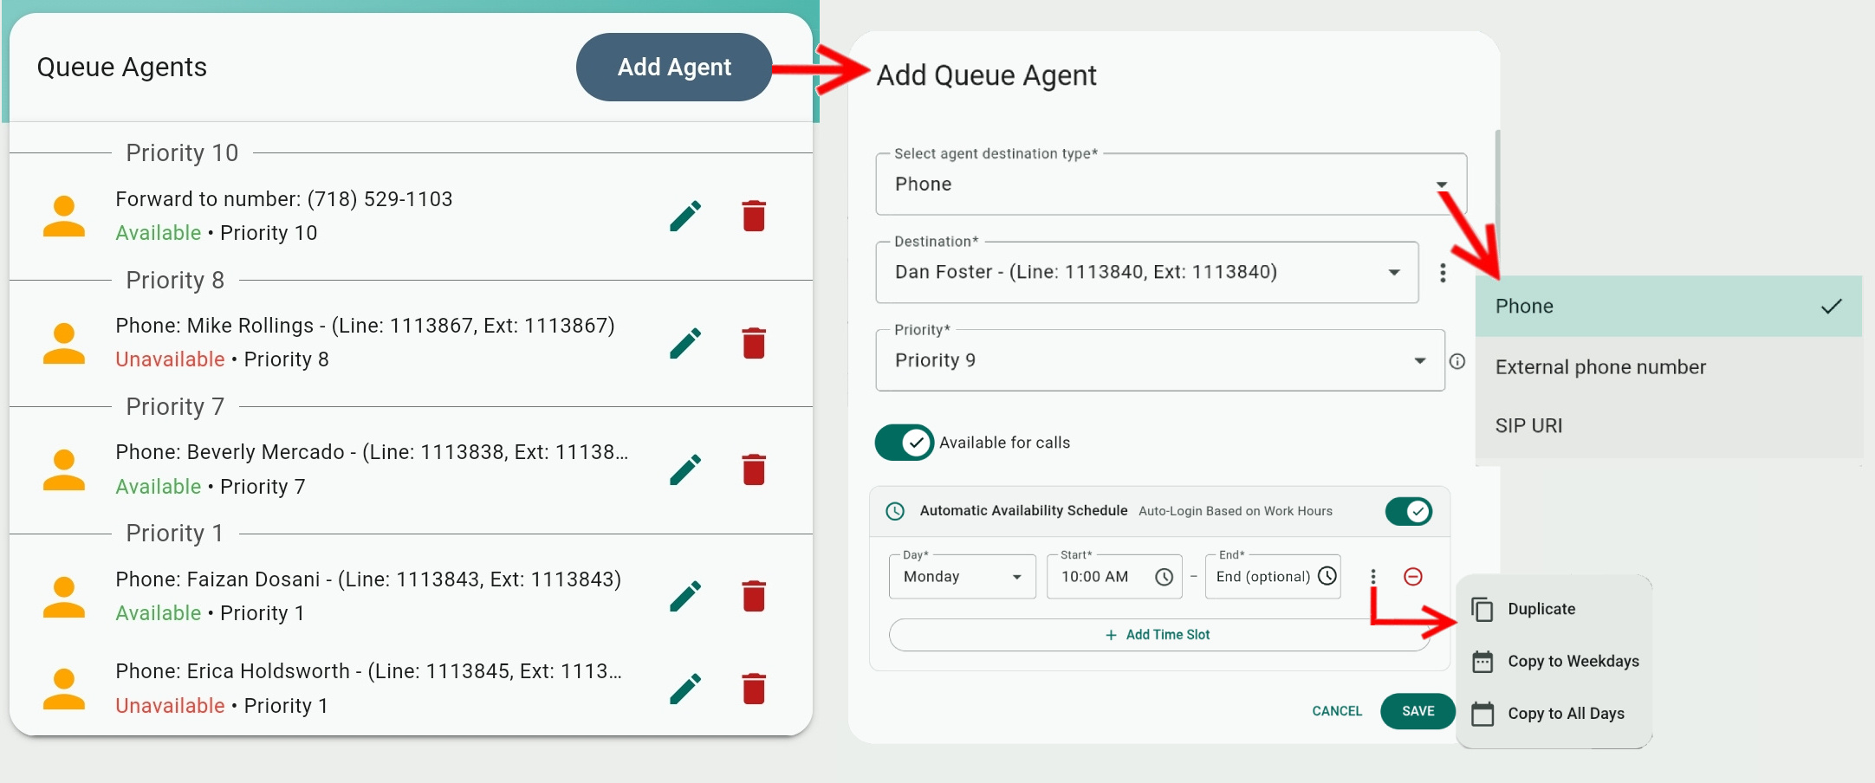Click Available status of Beverly Mercado
This screenshot has width=1875, height=783.
tap(159, 487)
